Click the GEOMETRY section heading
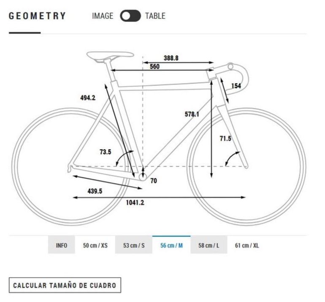Screen dimensions: 325x302 (38, 16)
